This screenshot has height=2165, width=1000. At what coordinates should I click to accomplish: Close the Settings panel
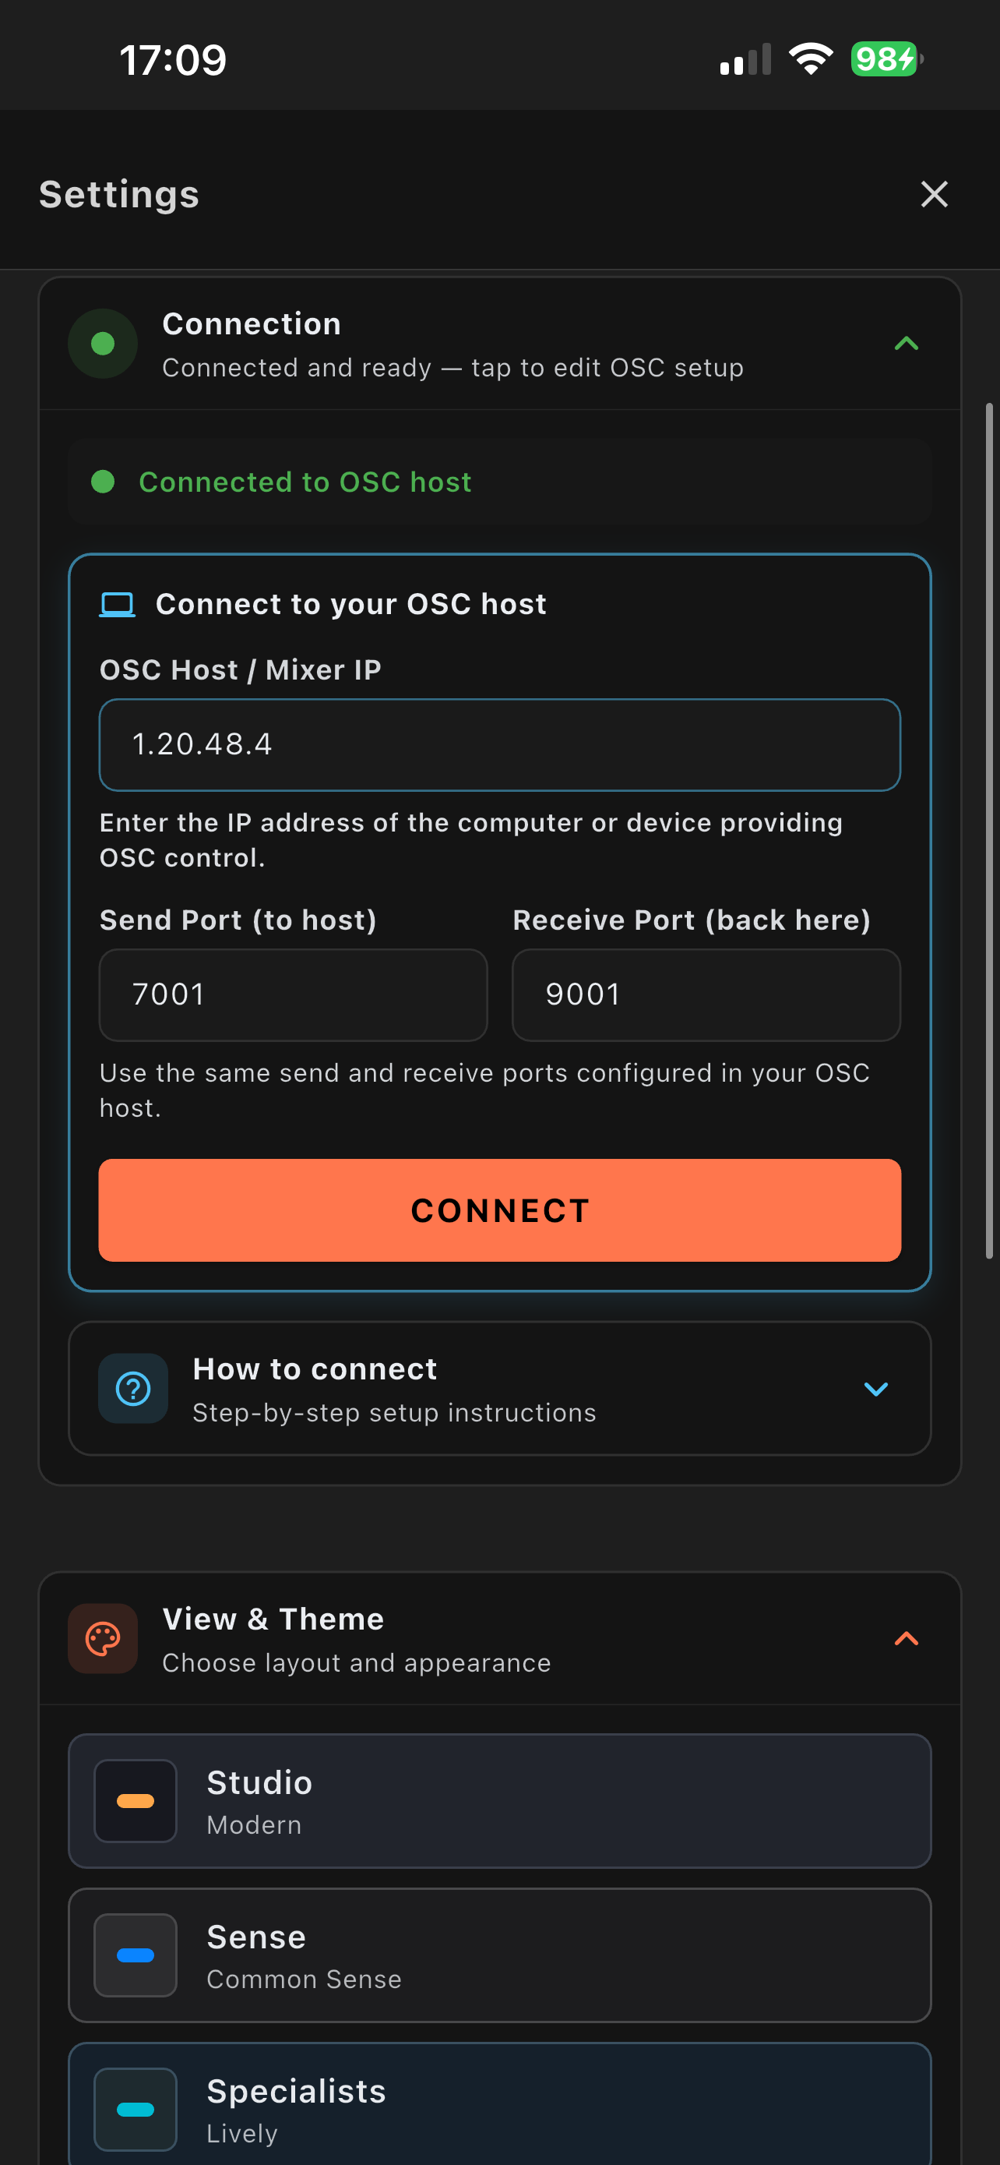[x=935, y=193]
